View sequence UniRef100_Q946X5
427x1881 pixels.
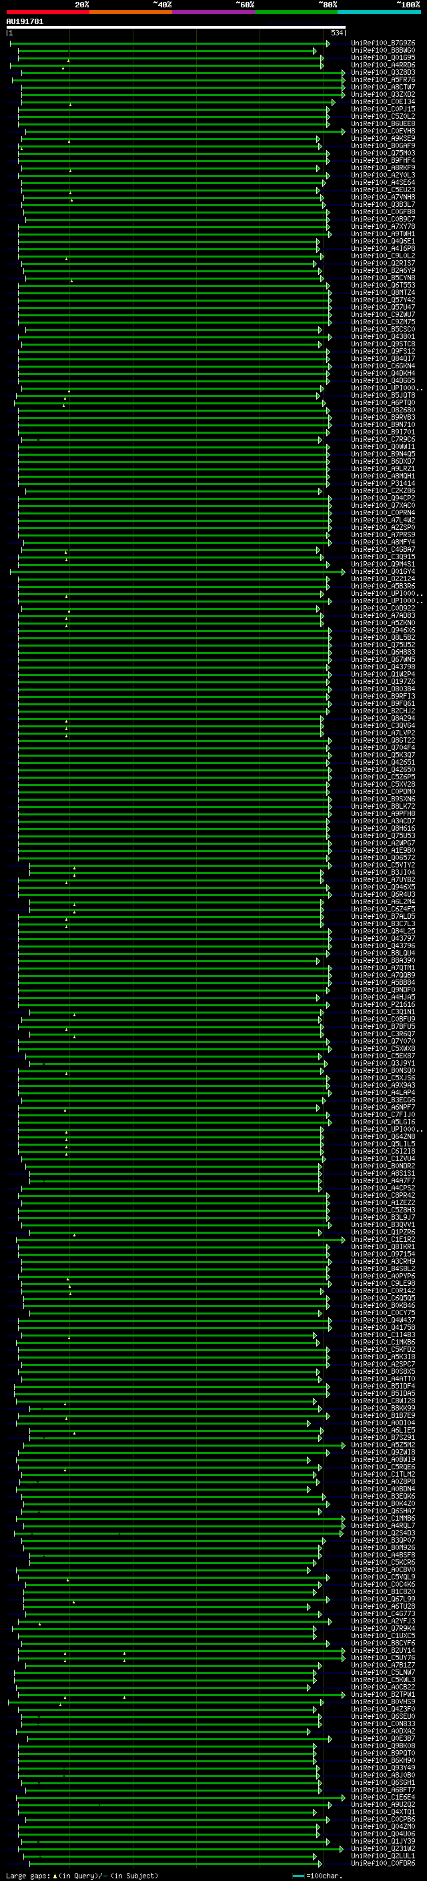383,887
